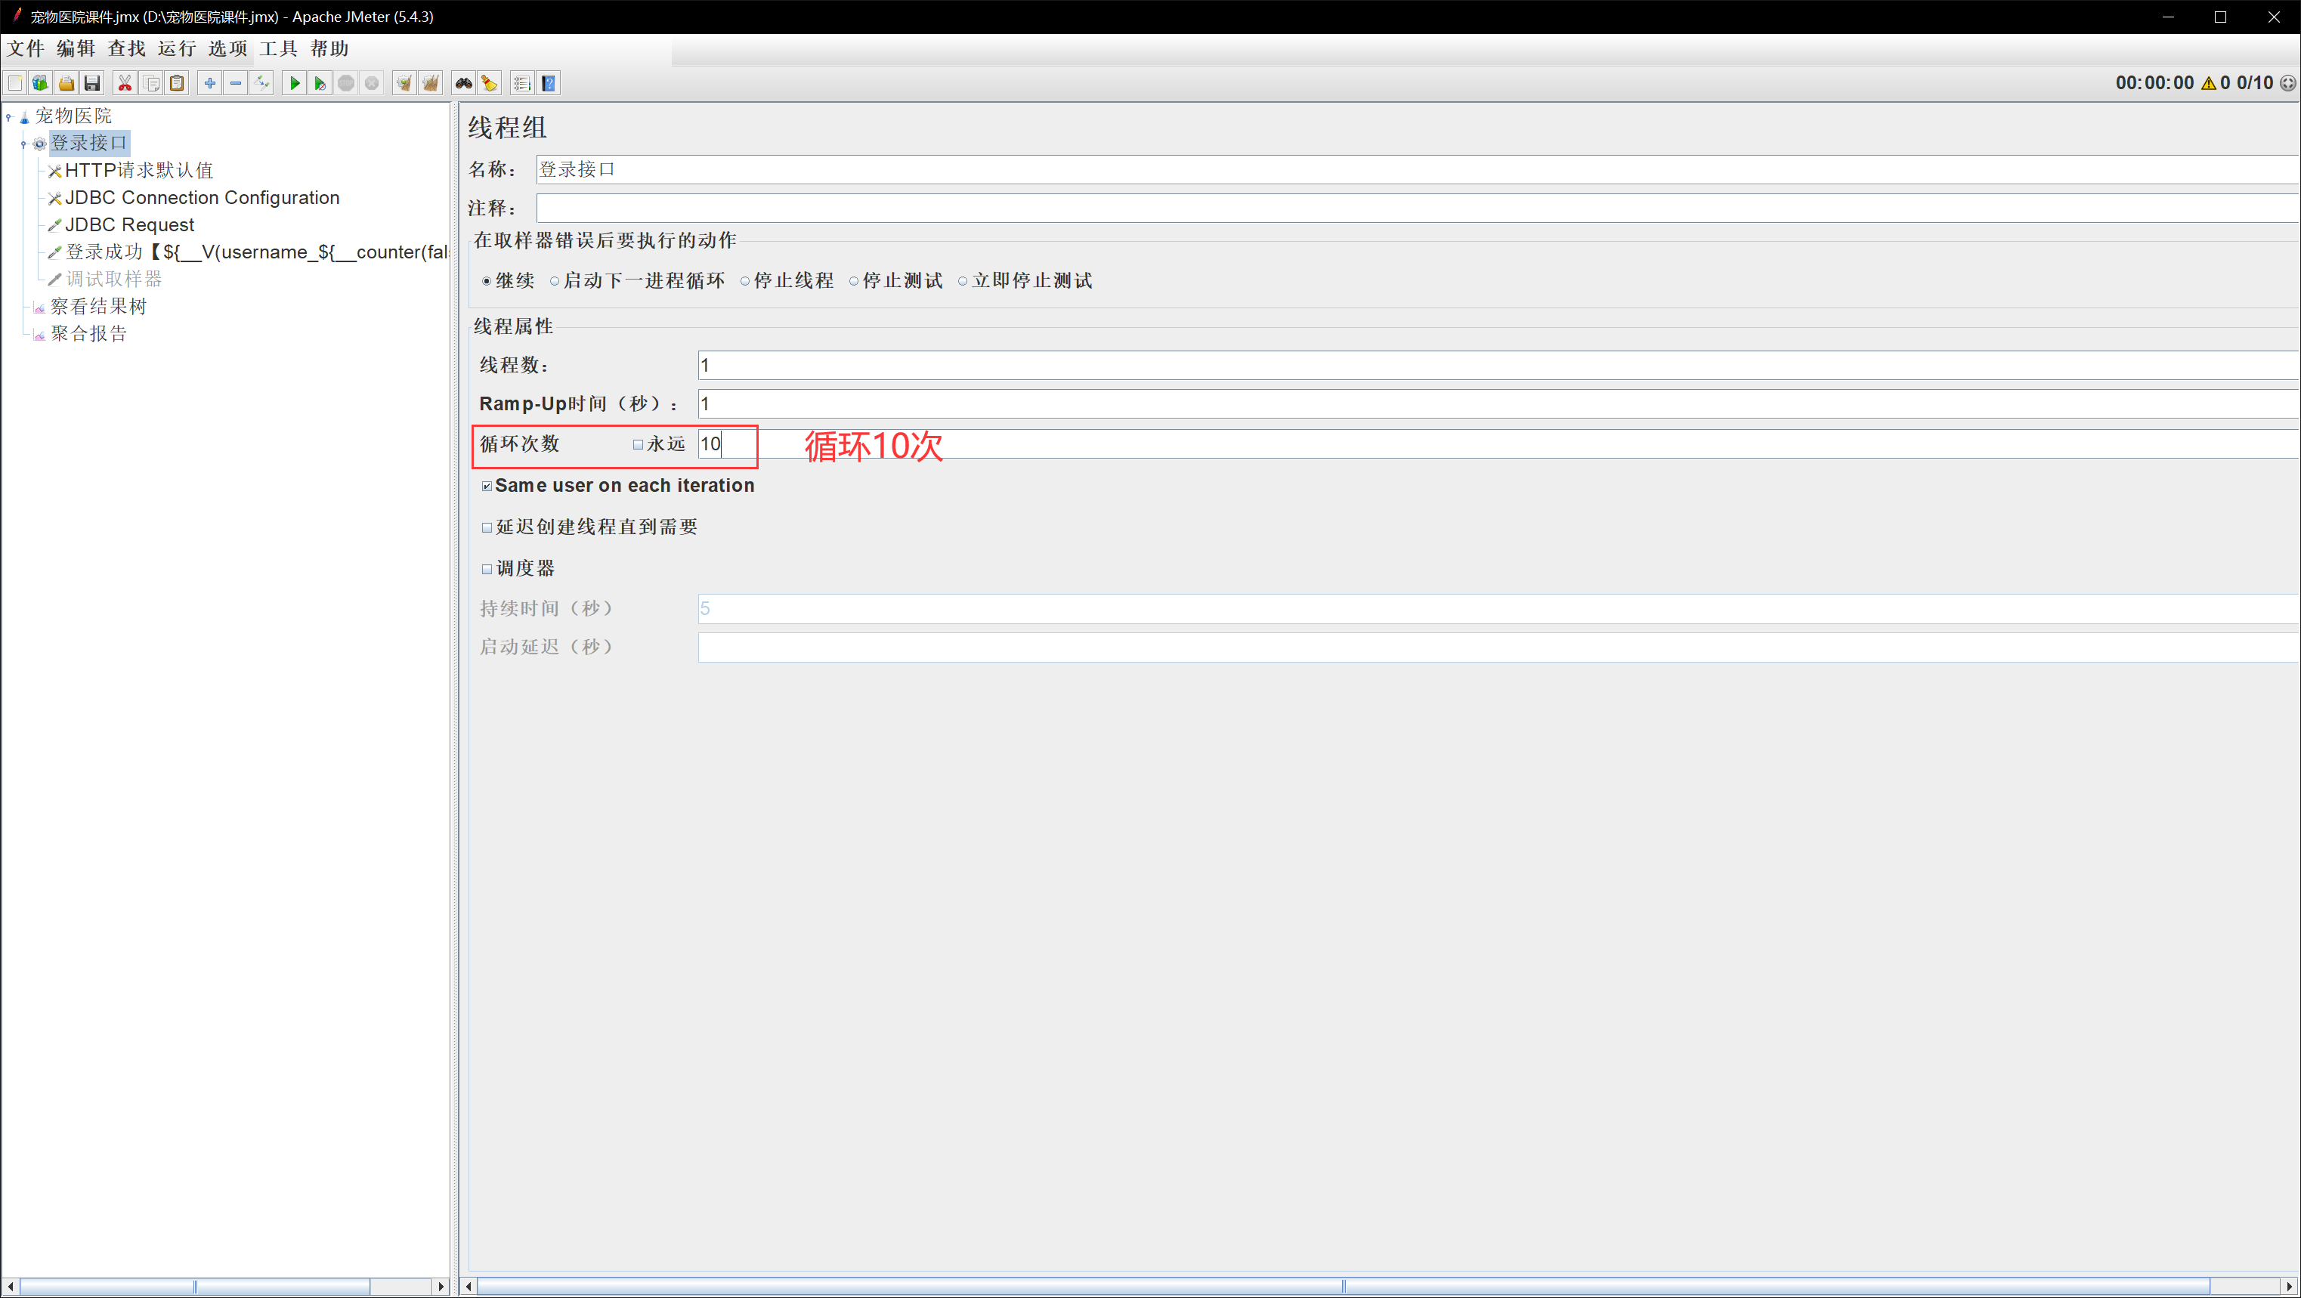Click the Clear All double-broom icon
The width and height of the screenshot is (2301, 1298).
[431, 83]
